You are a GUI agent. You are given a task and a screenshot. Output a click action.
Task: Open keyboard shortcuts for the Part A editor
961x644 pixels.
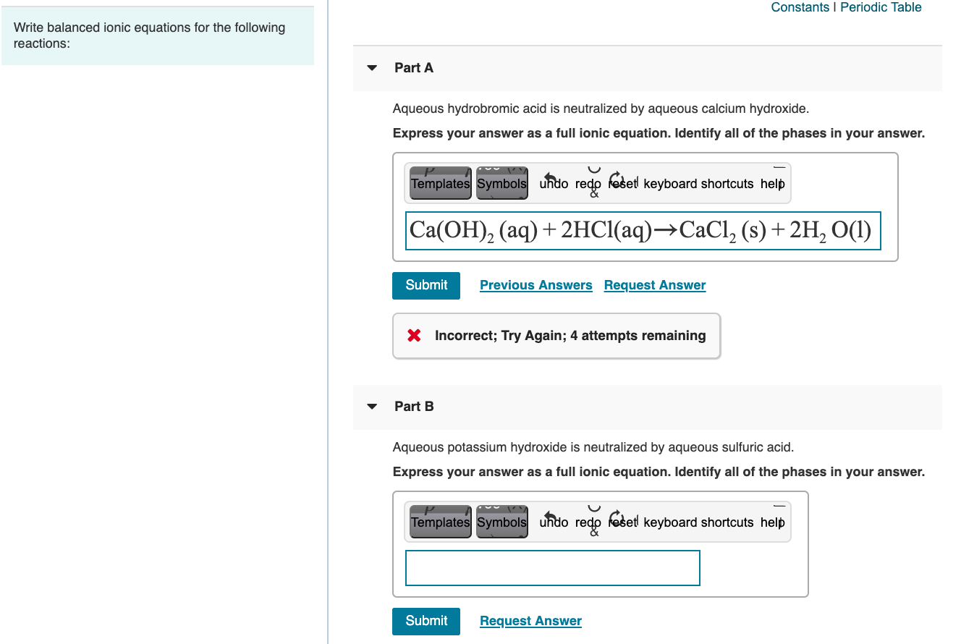pos(699,183)
